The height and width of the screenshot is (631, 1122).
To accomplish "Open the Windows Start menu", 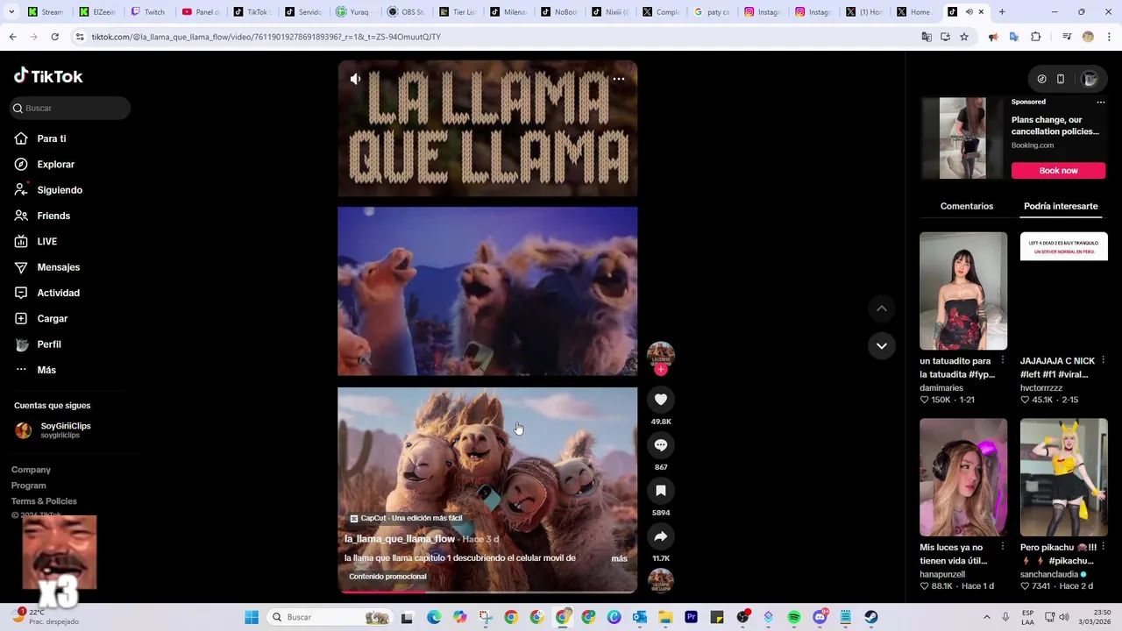I will click(x=252, y=617).
